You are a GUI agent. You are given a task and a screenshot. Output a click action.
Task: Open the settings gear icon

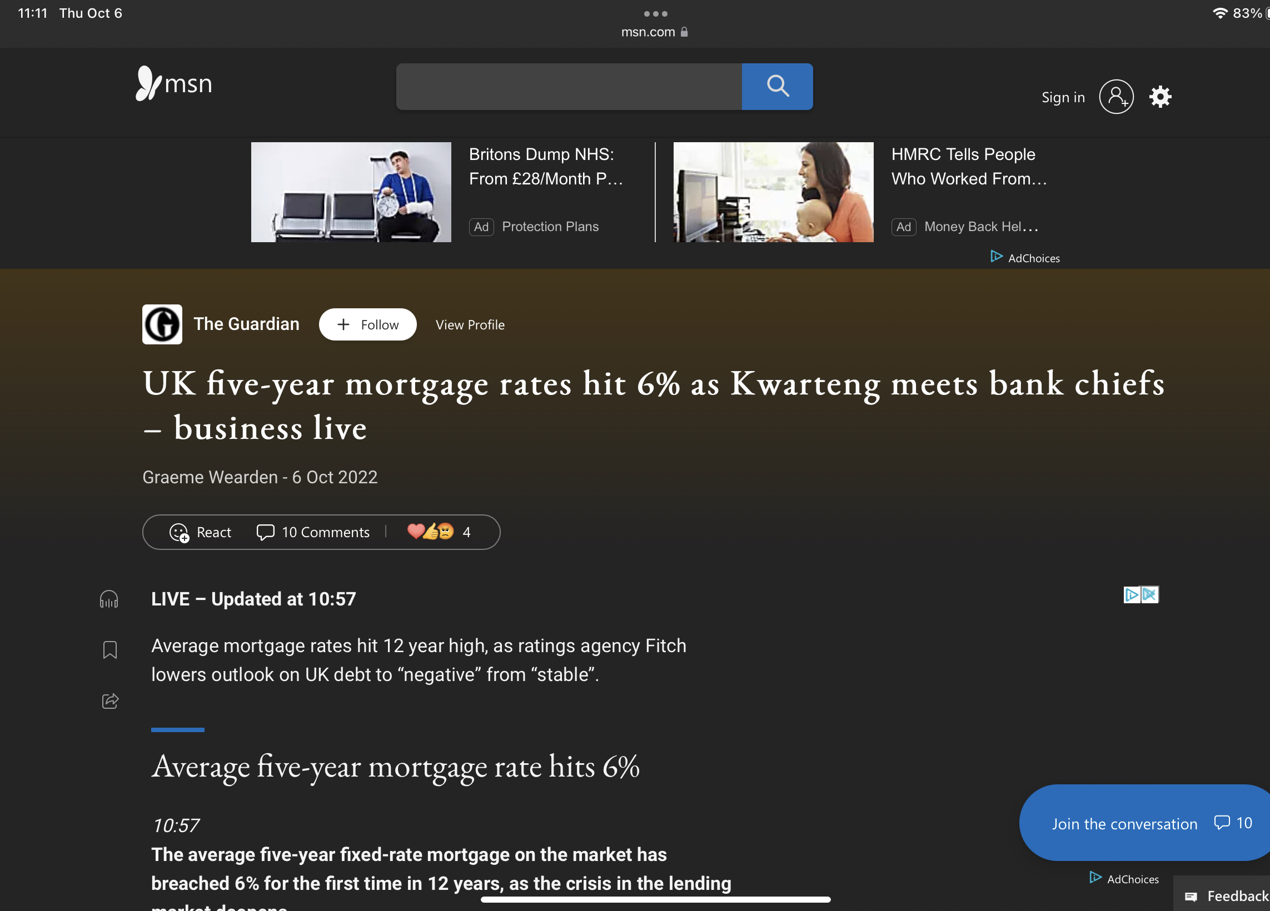point(1161,97)
